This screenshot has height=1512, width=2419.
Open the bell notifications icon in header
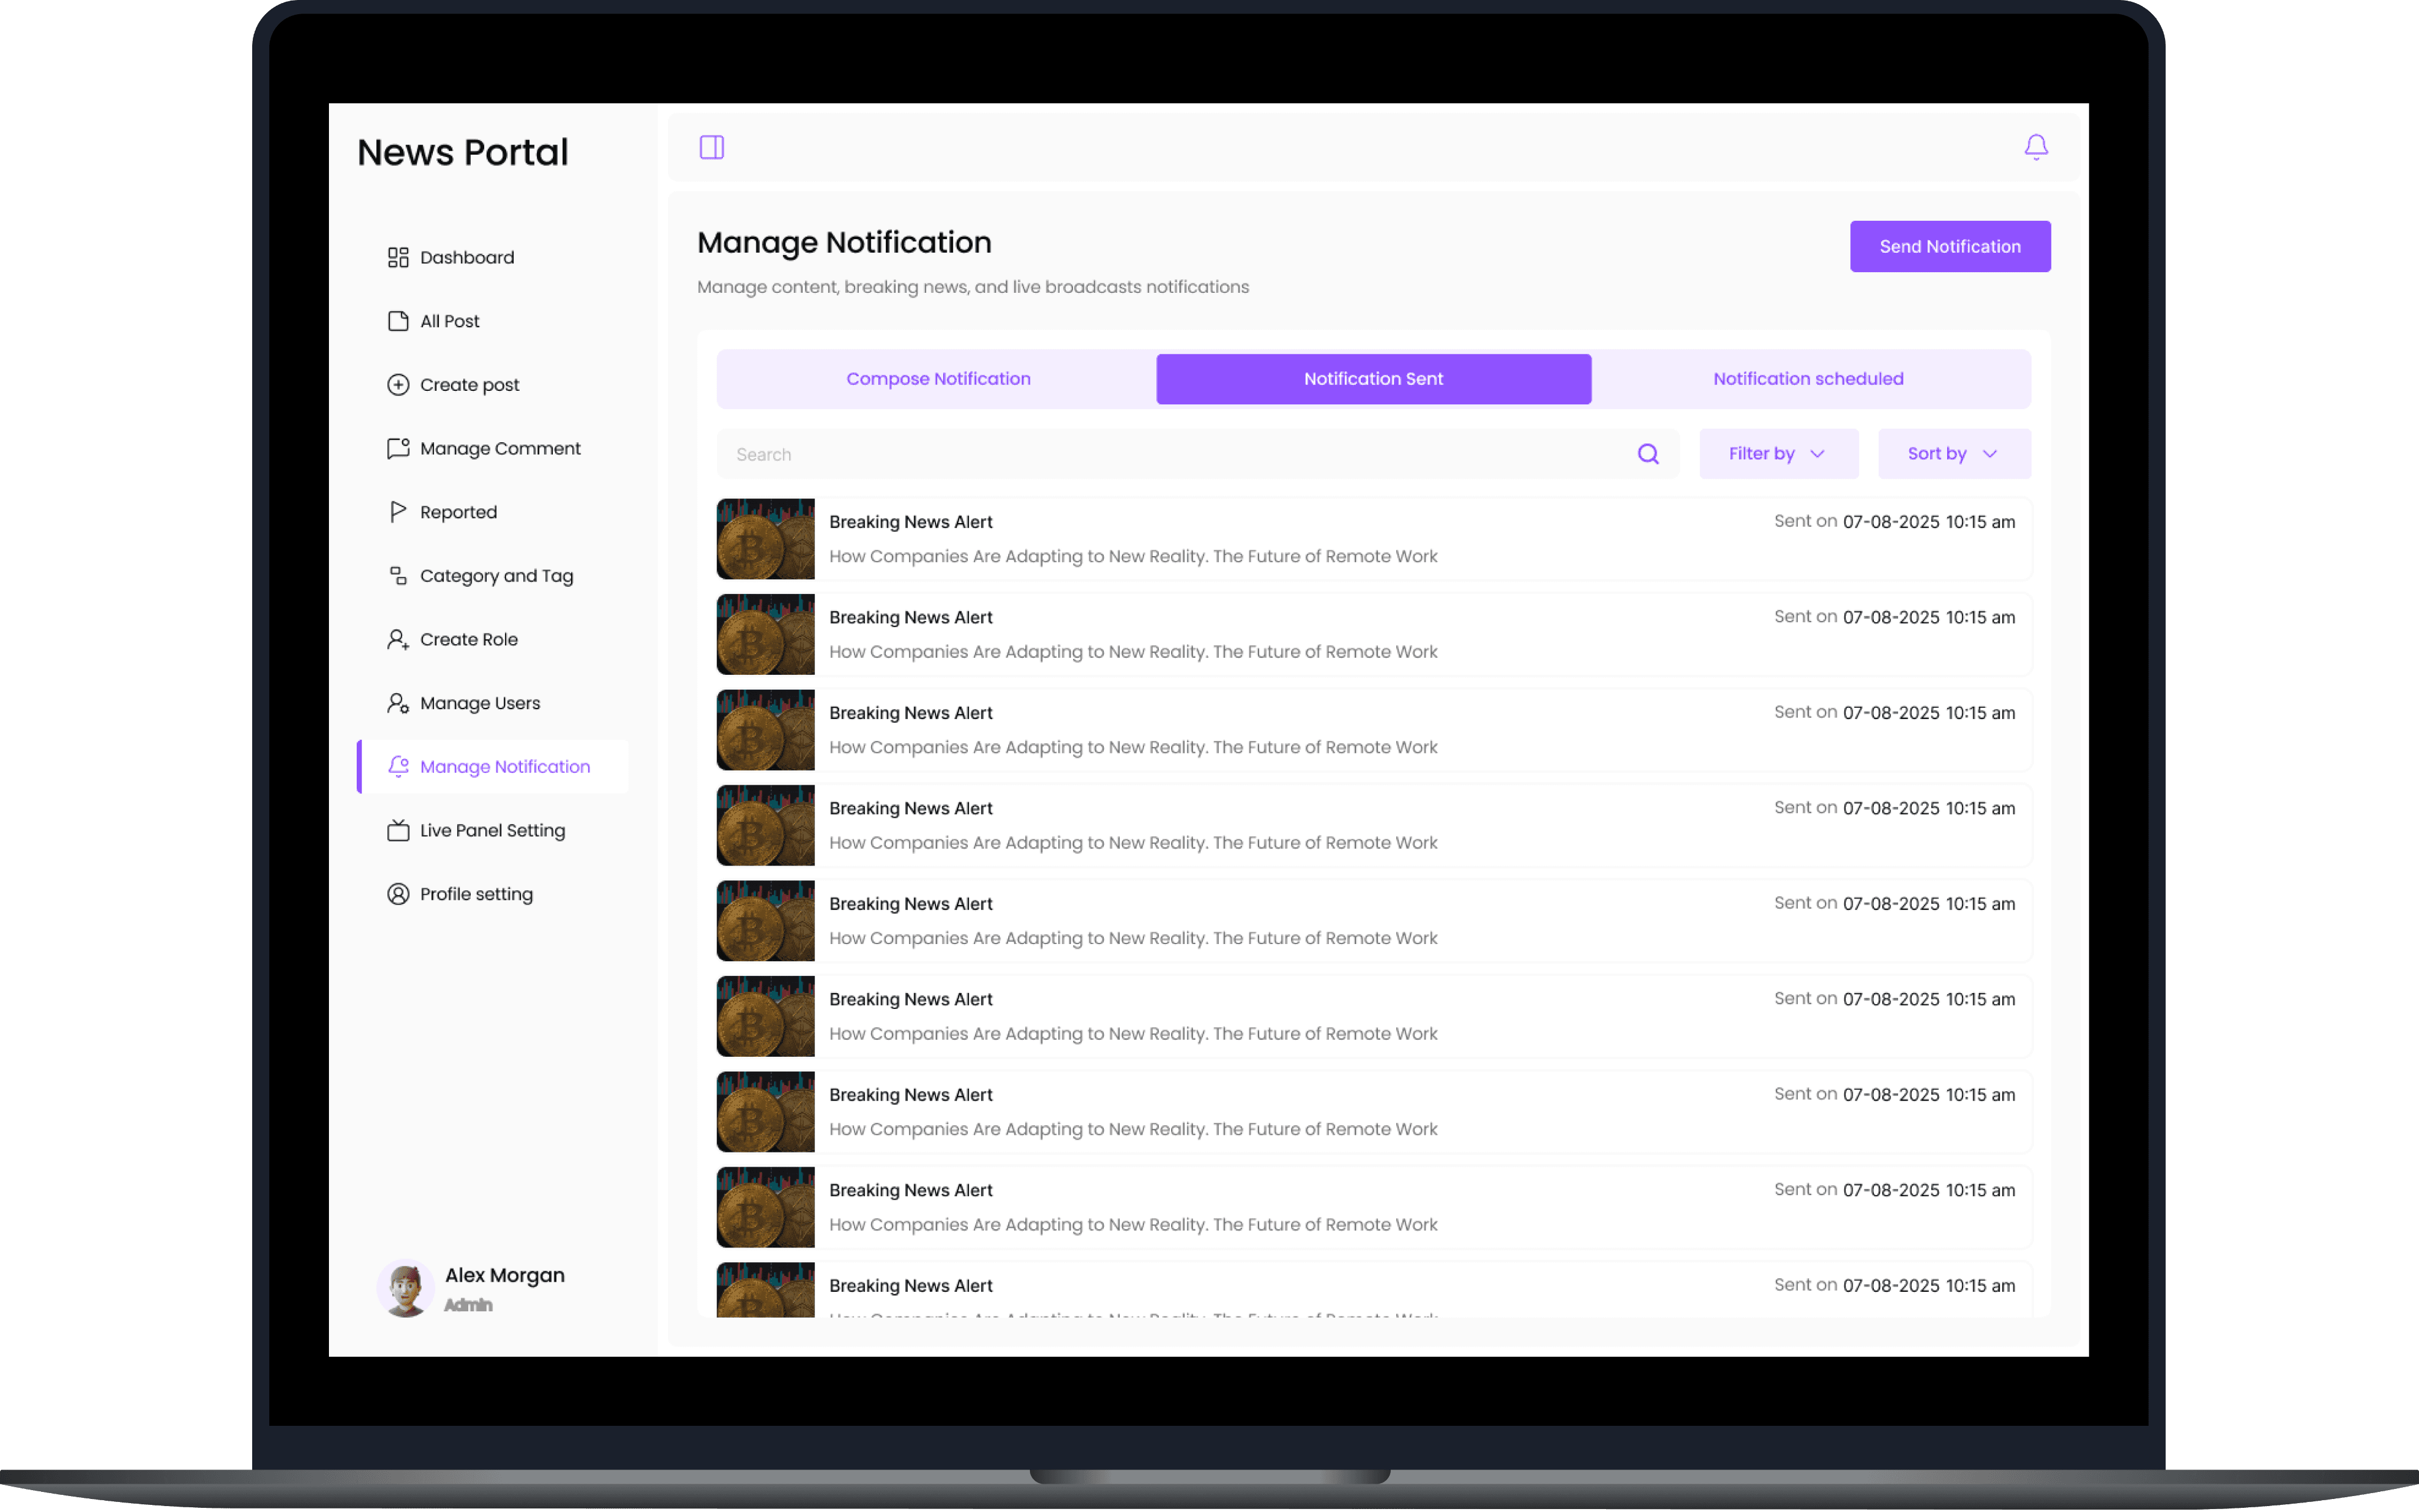(x=2035, y=148)
